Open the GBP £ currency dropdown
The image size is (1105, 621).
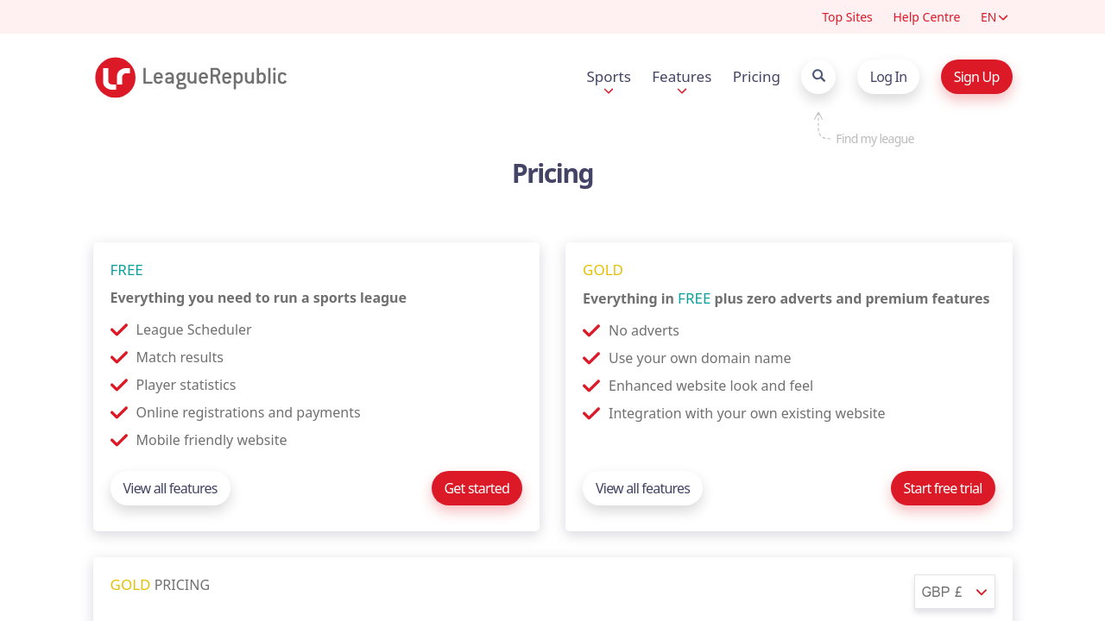click(x=954, y=592)
